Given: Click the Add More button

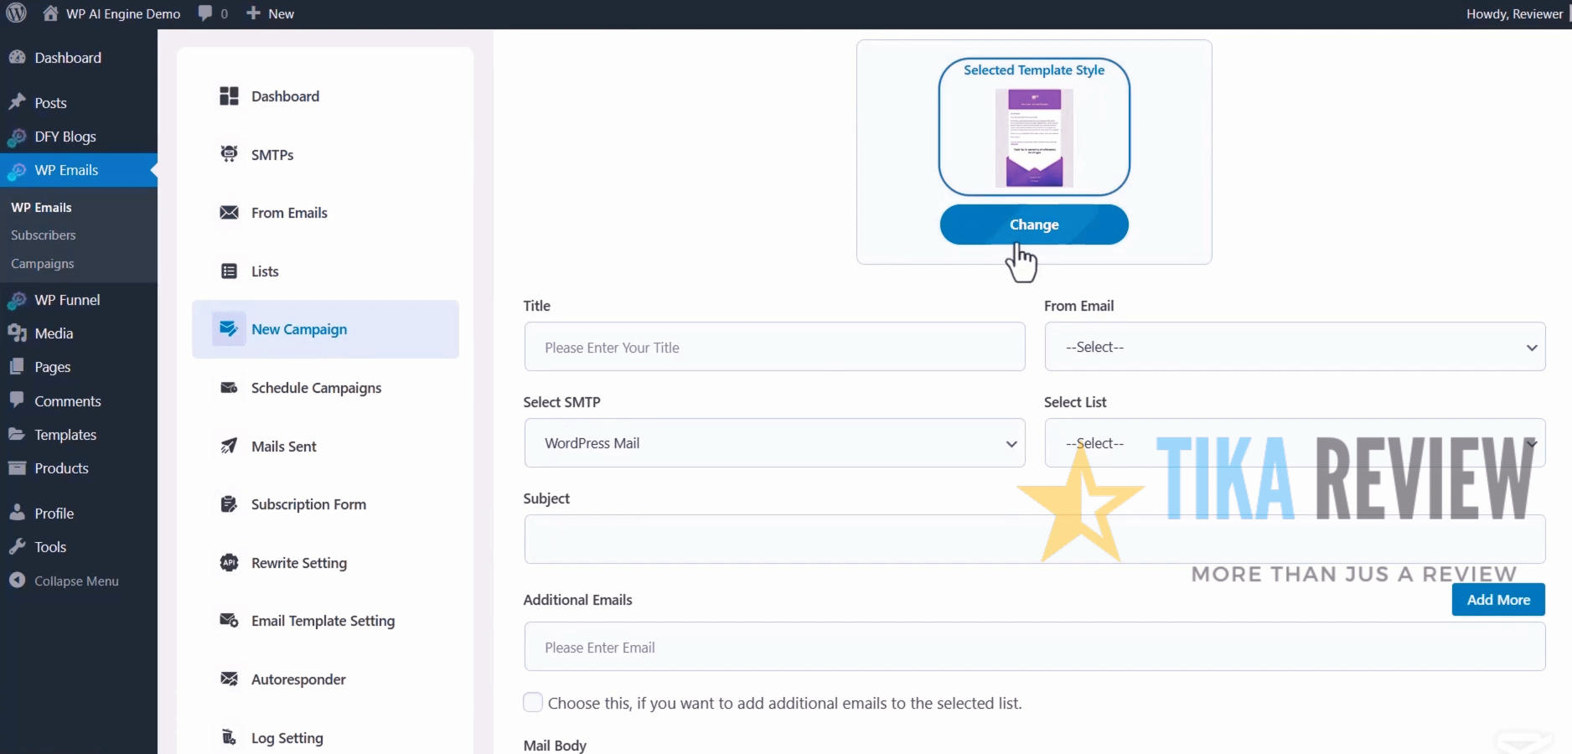Looking at the screenshot, I should (x=1497, y=600).
